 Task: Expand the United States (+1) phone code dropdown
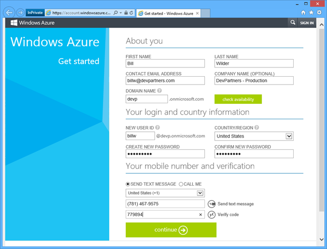(x=200, y=193)
